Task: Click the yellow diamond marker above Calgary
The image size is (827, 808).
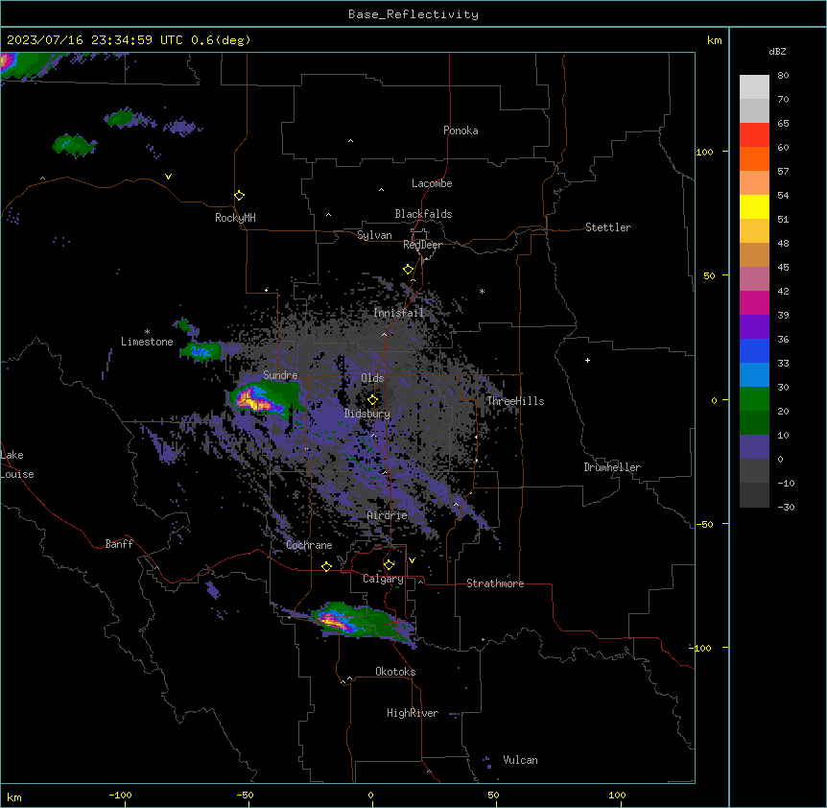Action: (389, 565)
